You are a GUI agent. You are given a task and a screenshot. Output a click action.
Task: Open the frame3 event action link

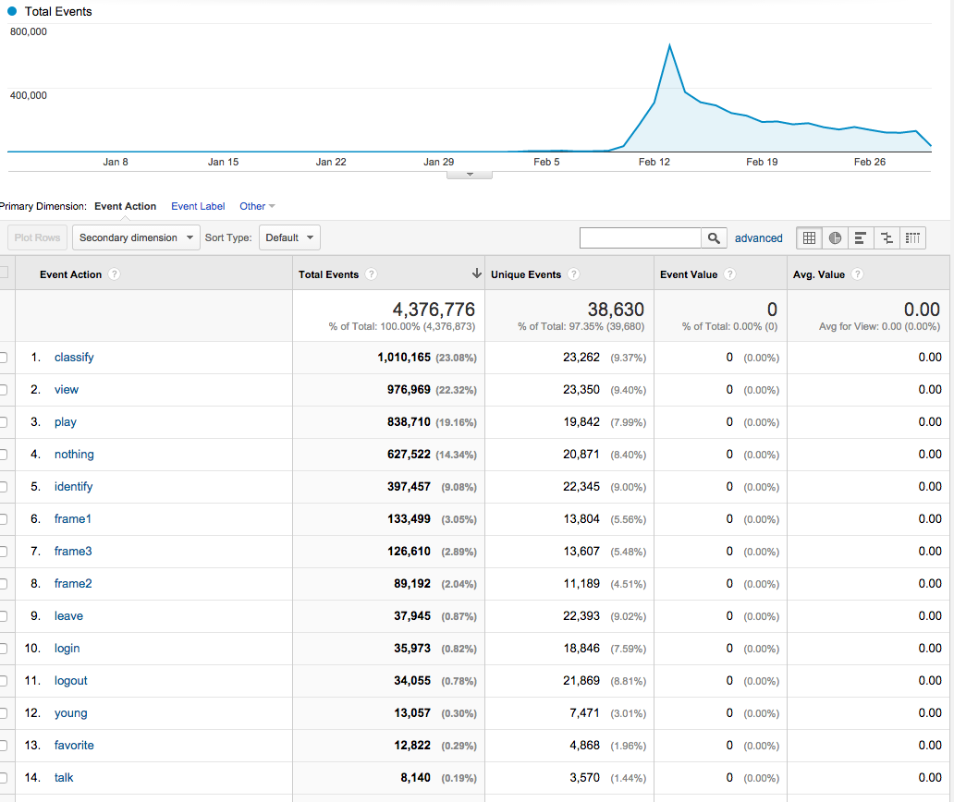point(73,552)
